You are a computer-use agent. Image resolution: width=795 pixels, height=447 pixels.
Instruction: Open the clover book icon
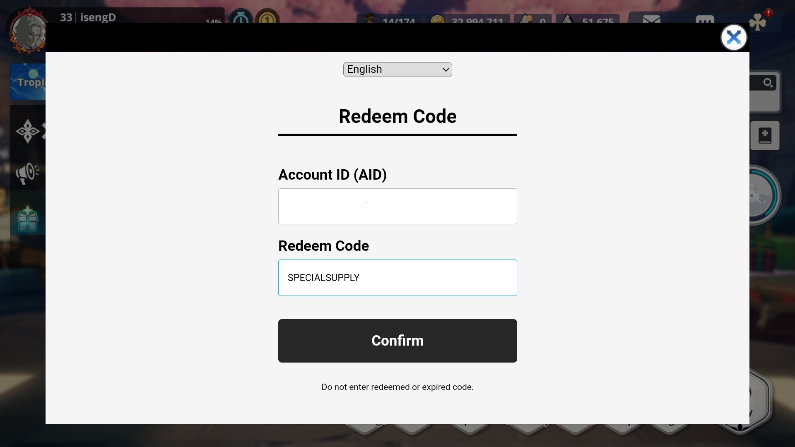click(764, 135)
